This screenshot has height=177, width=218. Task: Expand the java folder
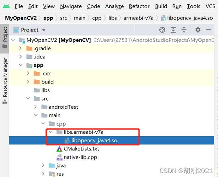coord(43,165)
